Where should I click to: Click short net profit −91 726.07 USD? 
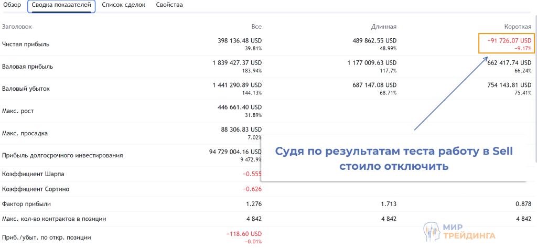(x=509, y=41)
